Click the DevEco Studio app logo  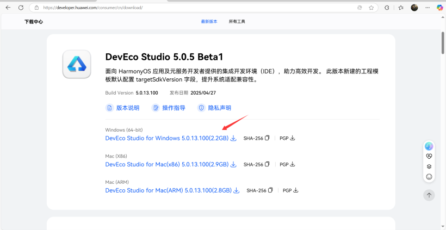[x=77, y=64]
